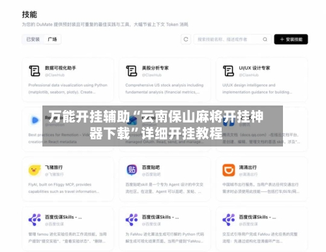
Task: Click 百度伐谋Skills title above 管理 famou description
Action: pyautogui.click(x=63, y=217)
